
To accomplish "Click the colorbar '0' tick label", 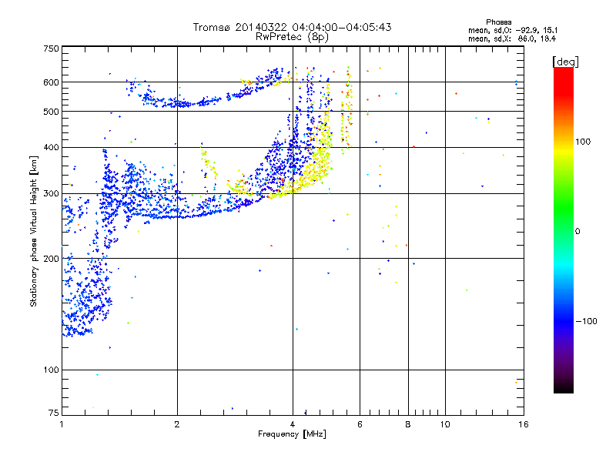I will pyautogui.click(x=577, y=231).
